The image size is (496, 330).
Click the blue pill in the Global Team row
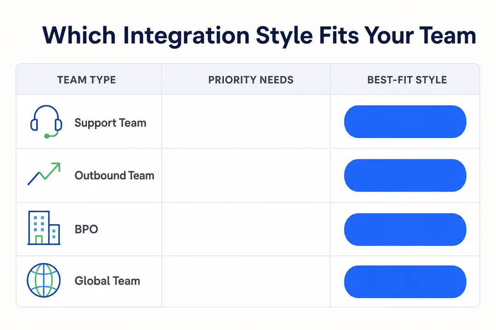click(x=405, y=282)
